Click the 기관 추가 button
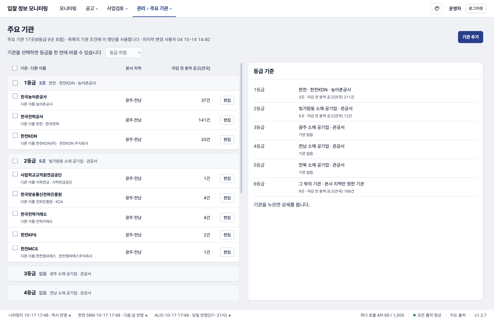The width and height of the screenshot is (494, 321). click(x=471, y=37)
